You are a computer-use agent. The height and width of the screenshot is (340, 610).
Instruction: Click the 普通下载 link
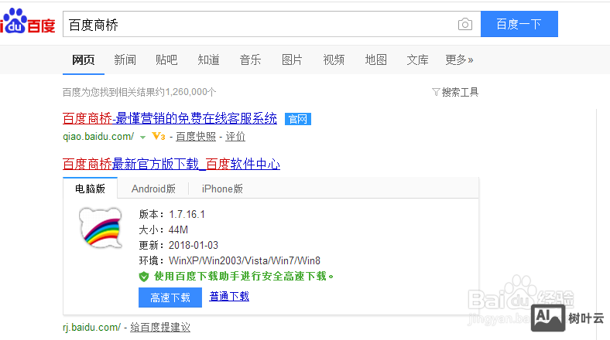229,297
